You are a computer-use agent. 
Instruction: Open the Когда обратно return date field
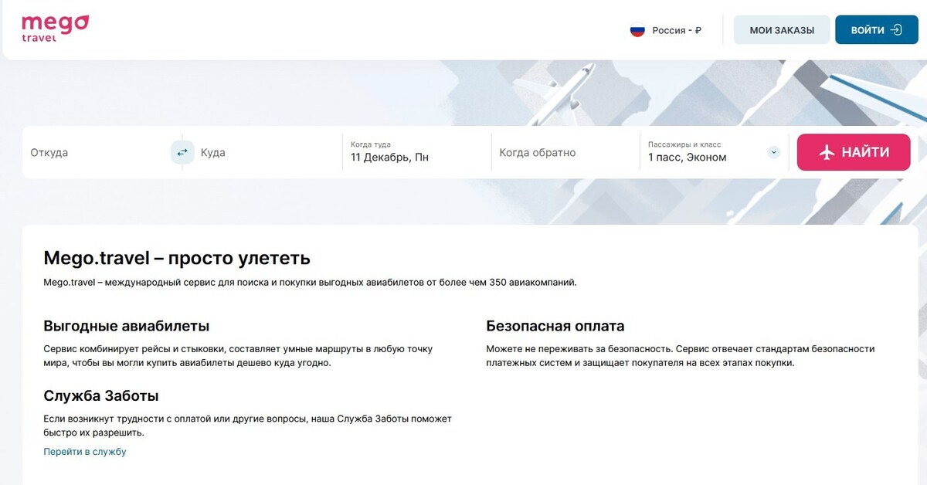point(566,152)
